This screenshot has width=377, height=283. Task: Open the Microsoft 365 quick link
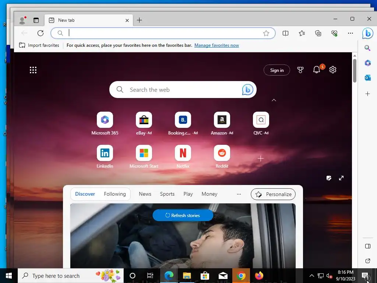105,123
